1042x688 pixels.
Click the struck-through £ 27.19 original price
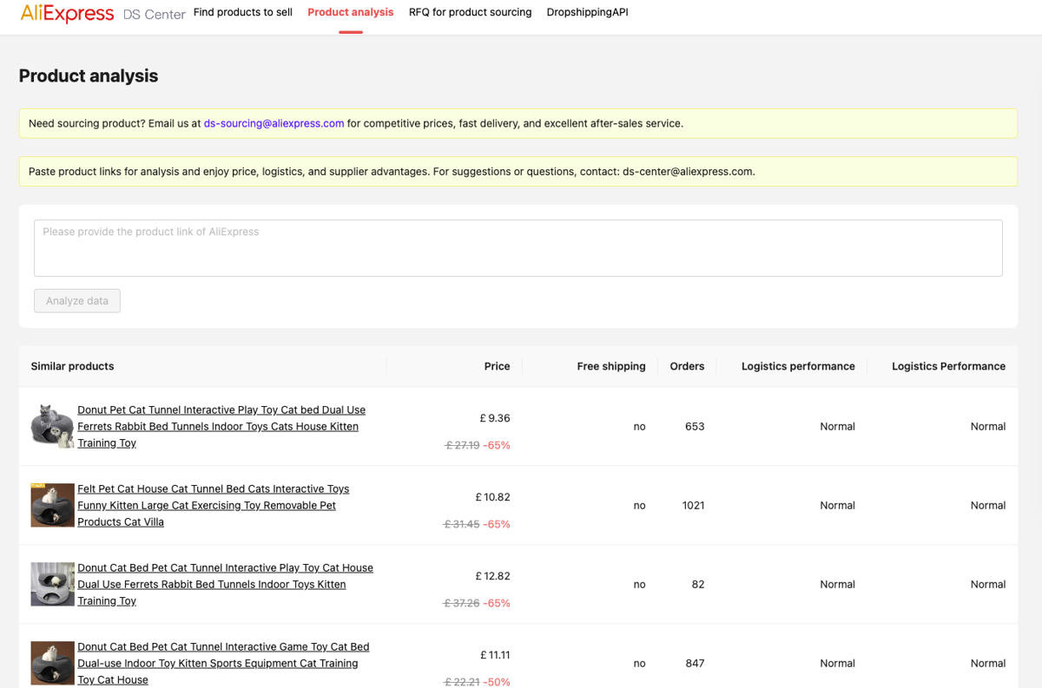pos(462,445)
